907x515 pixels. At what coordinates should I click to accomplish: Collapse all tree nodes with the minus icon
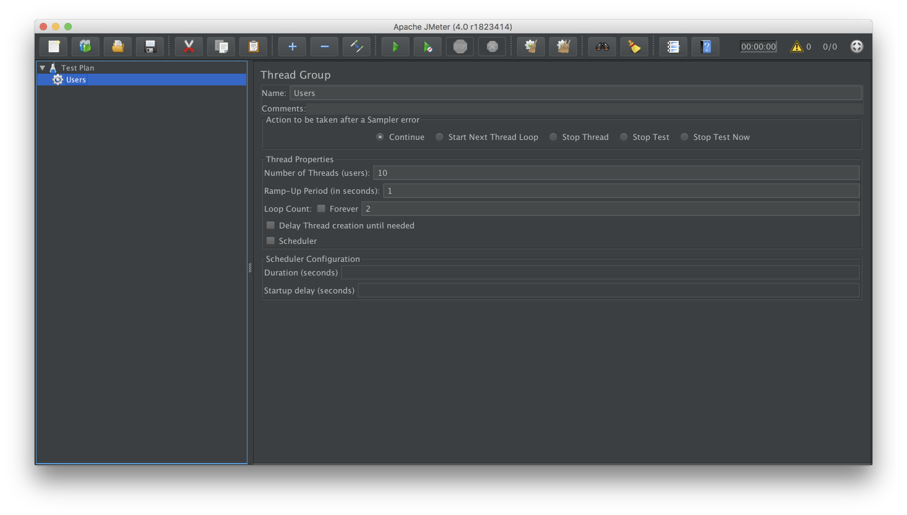click(324, 46)
